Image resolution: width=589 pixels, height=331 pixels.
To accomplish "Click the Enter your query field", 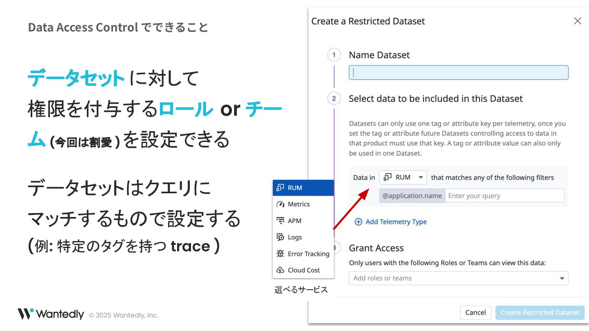I will (504, 196).
